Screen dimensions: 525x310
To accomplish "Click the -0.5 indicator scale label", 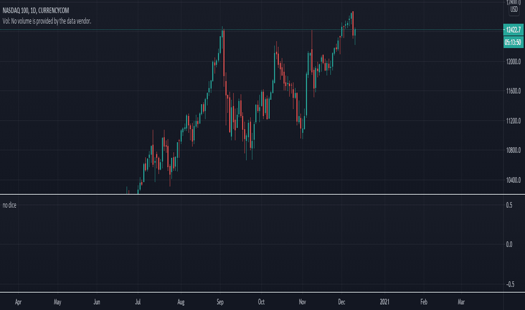I will (510, 284).
